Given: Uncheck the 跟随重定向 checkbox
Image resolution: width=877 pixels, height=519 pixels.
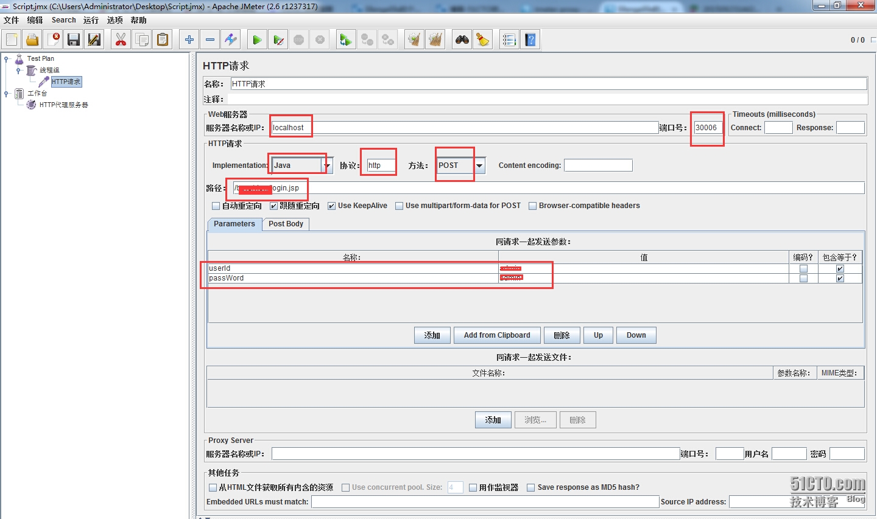Looking at the screenshot, I should [273, 206].
